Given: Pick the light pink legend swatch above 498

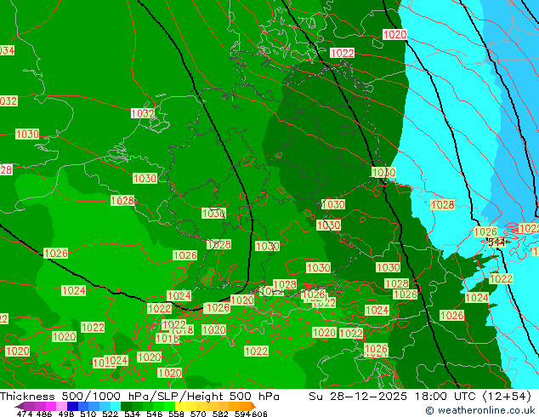Looking at the screenshot, I should 61,406.
